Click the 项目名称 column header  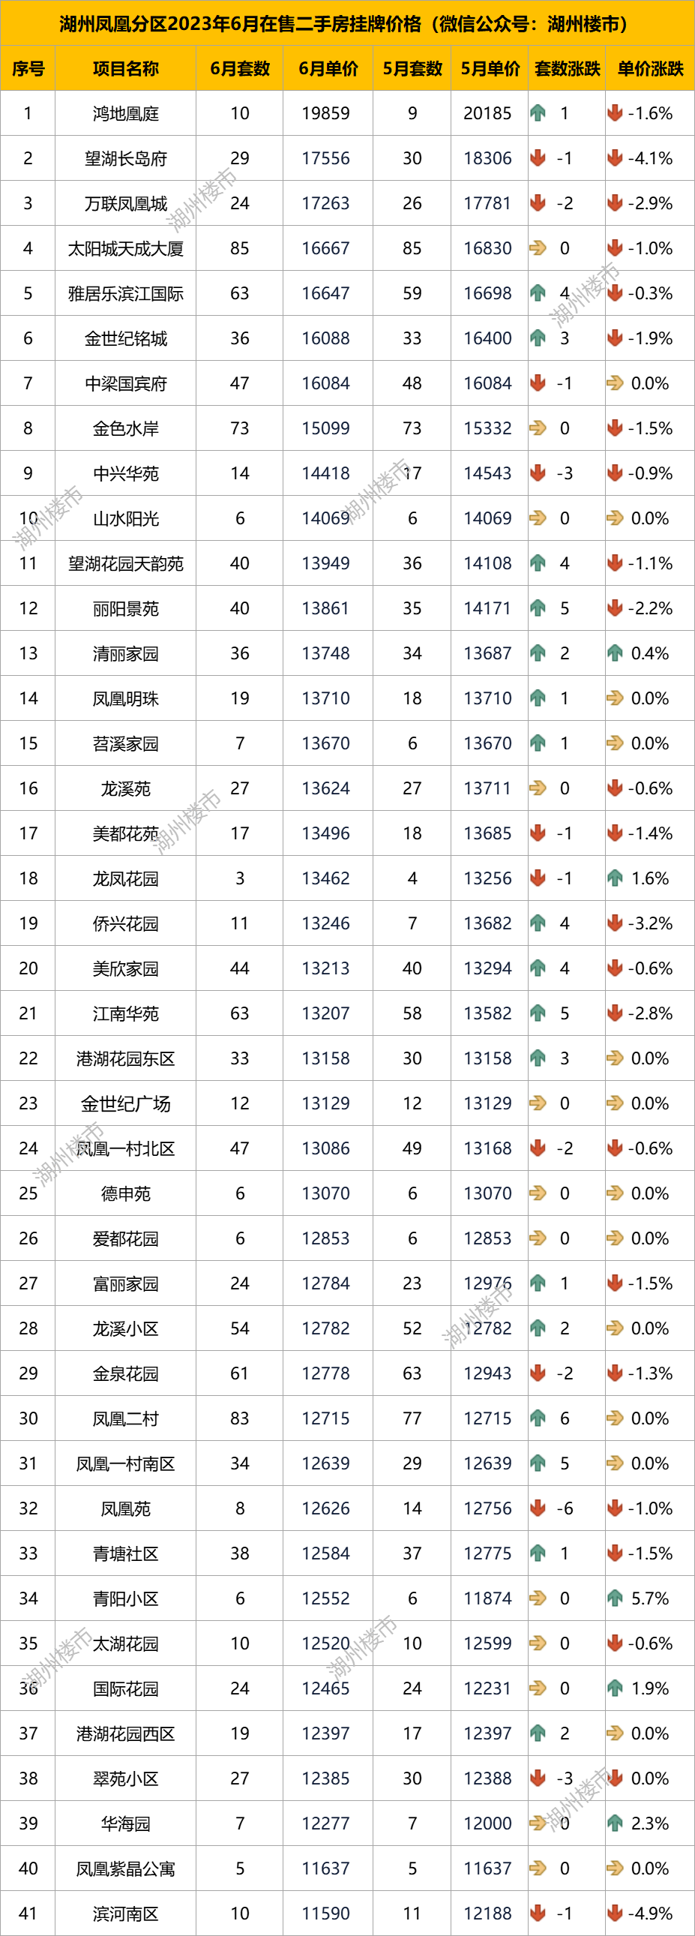125,69
